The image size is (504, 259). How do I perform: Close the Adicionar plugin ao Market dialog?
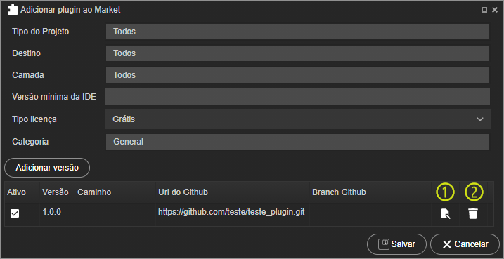[x=495, y=11]
